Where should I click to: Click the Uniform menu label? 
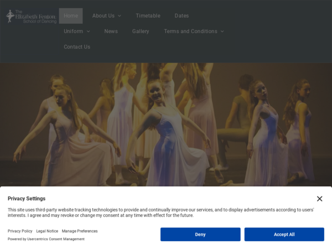click(73, 32)
